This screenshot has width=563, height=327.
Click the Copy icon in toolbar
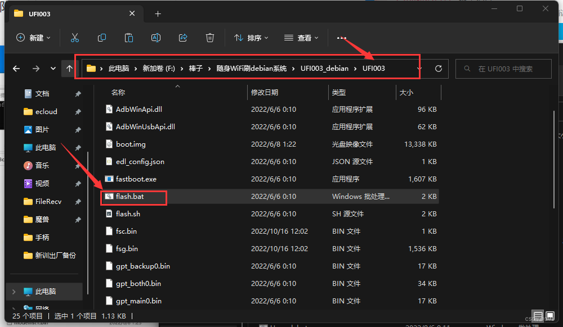[102, 38]
